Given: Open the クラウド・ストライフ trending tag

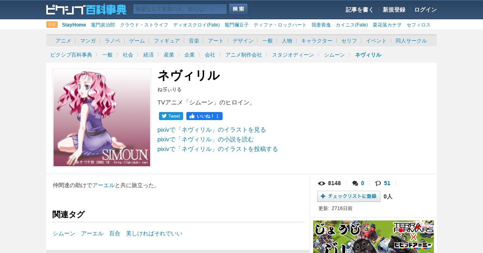Looking at the screenshot, I should (x=144, y=25).
